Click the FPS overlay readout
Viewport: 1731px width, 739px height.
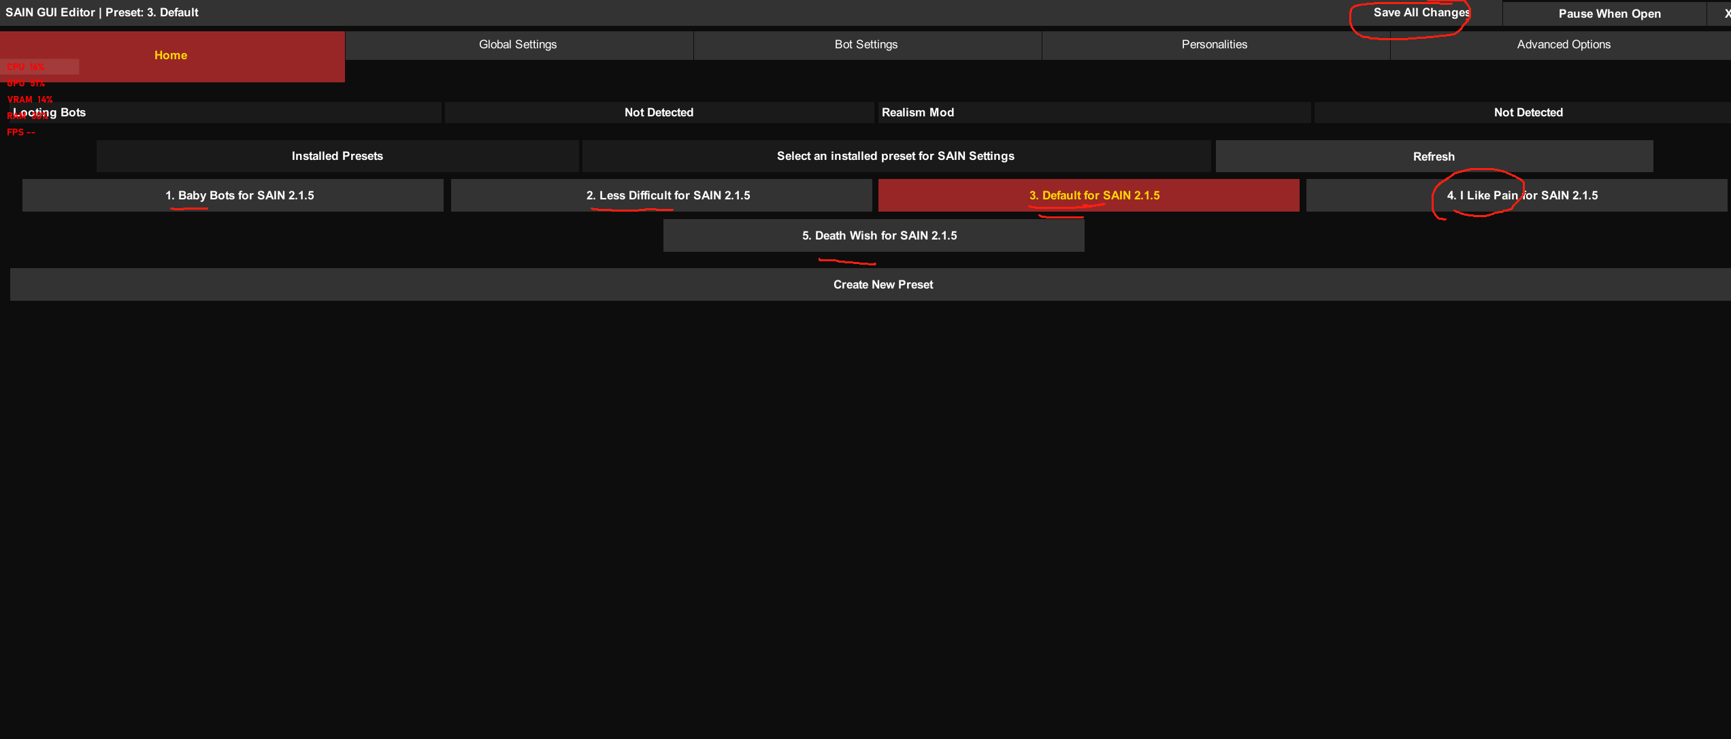[21, 133]
